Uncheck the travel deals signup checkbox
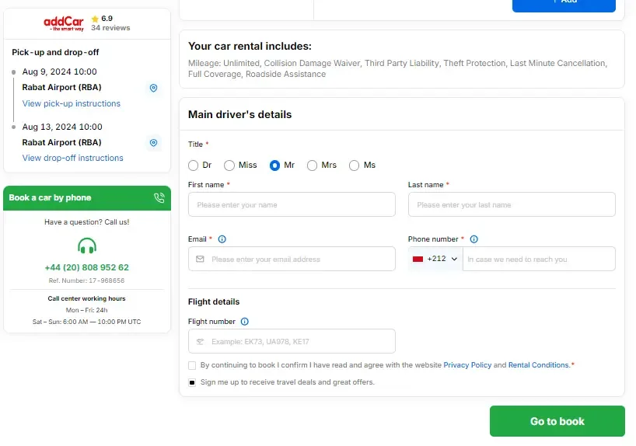Image resolution: width=636 pixels, height=446 pixels. [x=192, y=382]
